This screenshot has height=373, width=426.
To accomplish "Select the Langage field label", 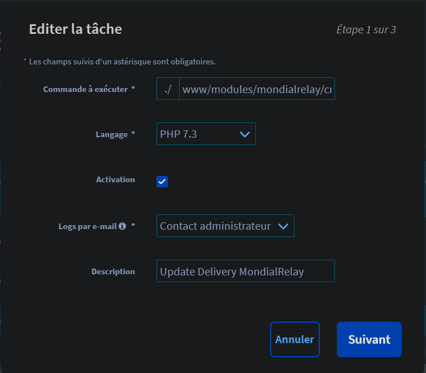I will point(112,134).
